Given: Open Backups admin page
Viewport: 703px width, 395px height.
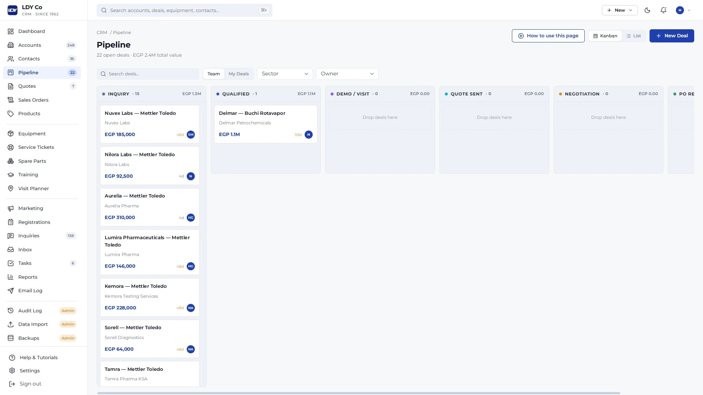Looking at the screenshot, I should (42, 338).
